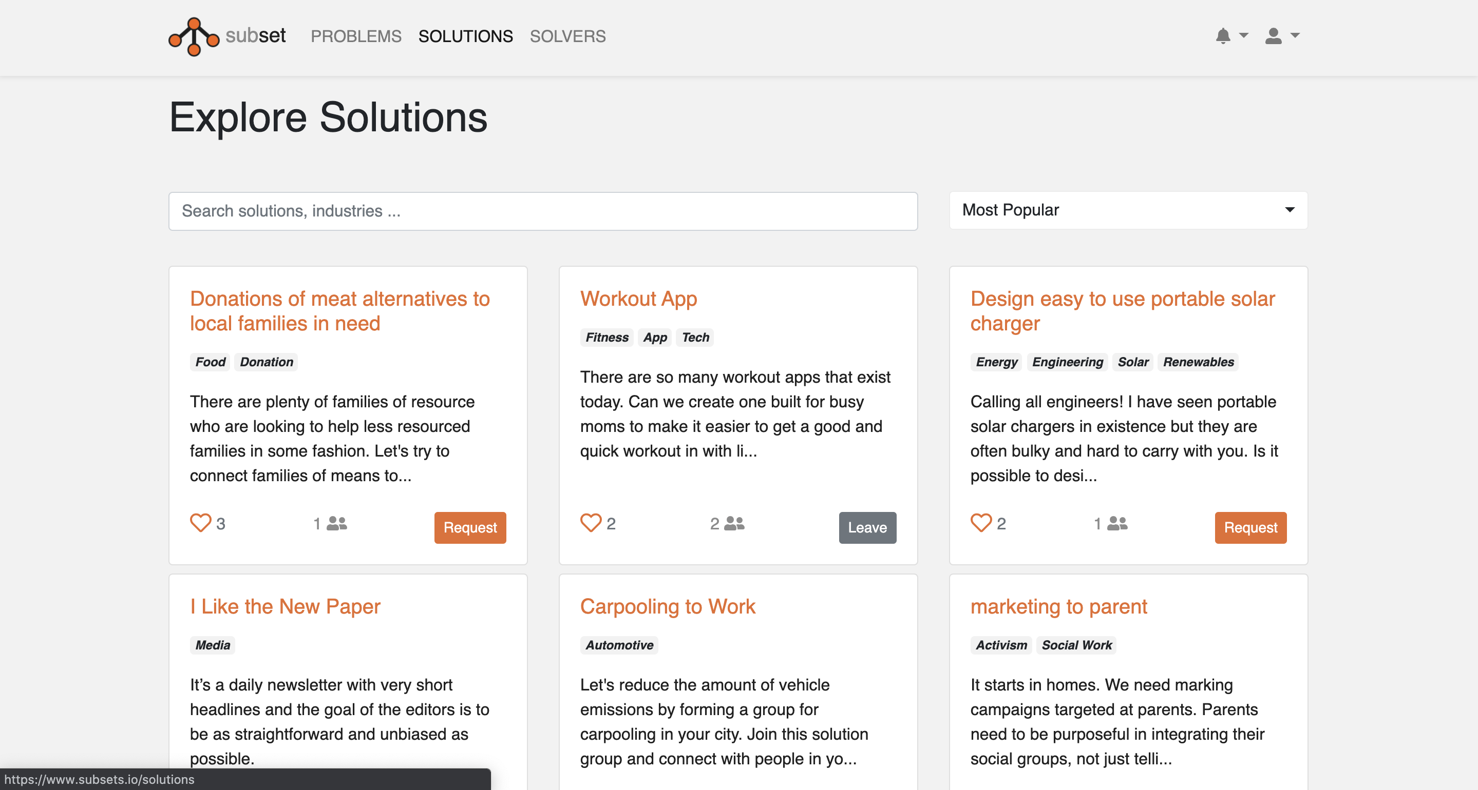This screenshot has height=790, width=1478.
Task: Expand the Most Popular sort dropdown
Action: pos(1128,210)
